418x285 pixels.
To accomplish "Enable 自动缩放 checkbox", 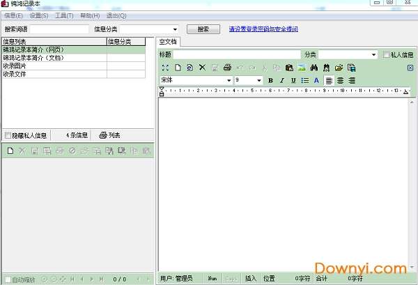I will [8, 279].
